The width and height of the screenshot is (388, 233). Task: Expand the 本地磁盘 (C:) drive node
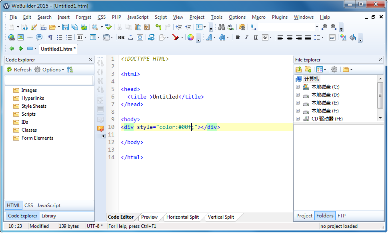click(x=298, y=87)
